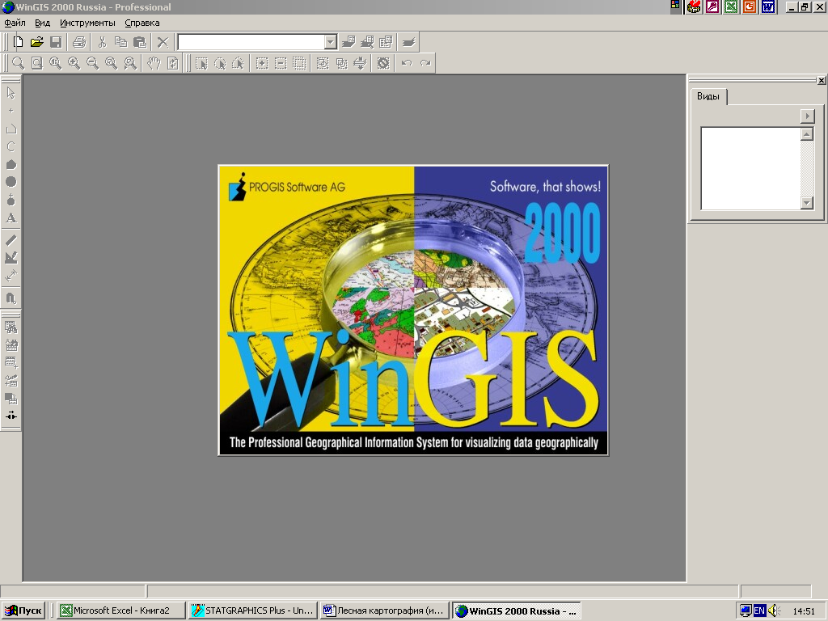The height and width of the screenshot is (621, 828).
Task: Click the Redo arrow icon
Action: [x=425, y=63]
